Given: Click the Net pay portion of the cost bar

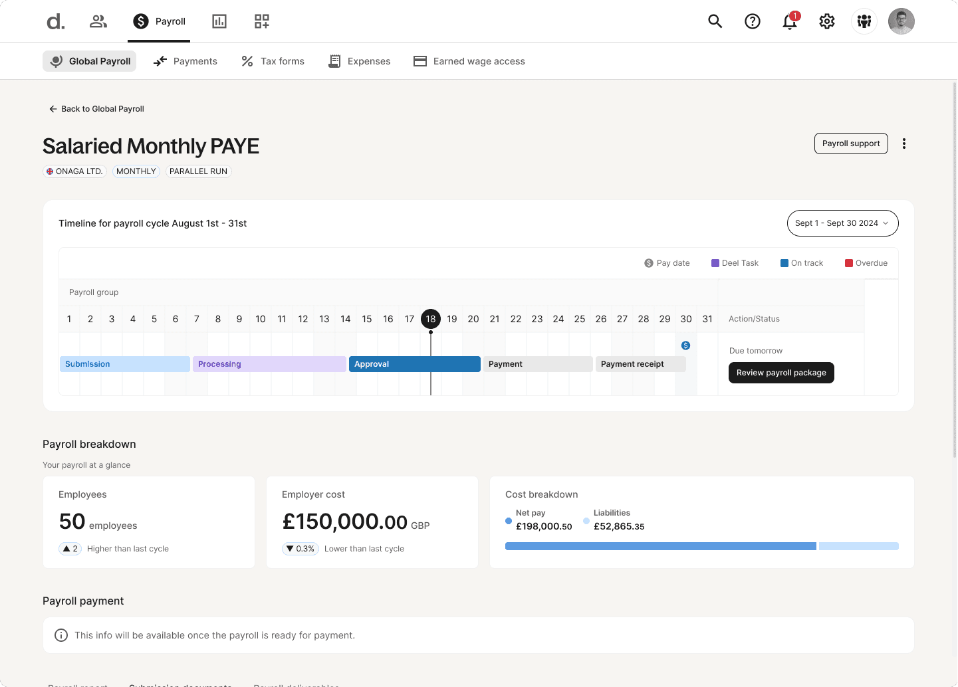Looking at the screenshot, I should point(660,545).
